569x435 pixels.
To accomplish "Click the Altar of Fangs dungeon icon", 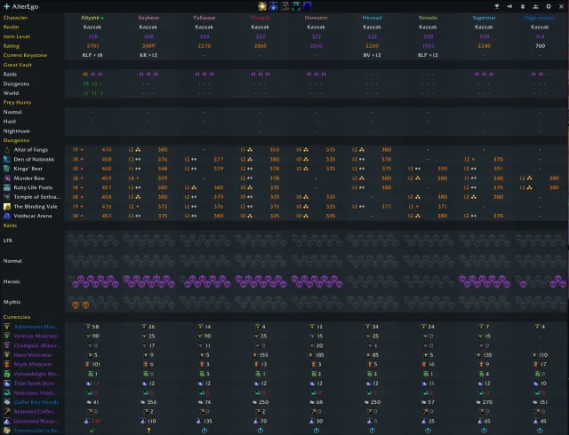I will (7, 150).
